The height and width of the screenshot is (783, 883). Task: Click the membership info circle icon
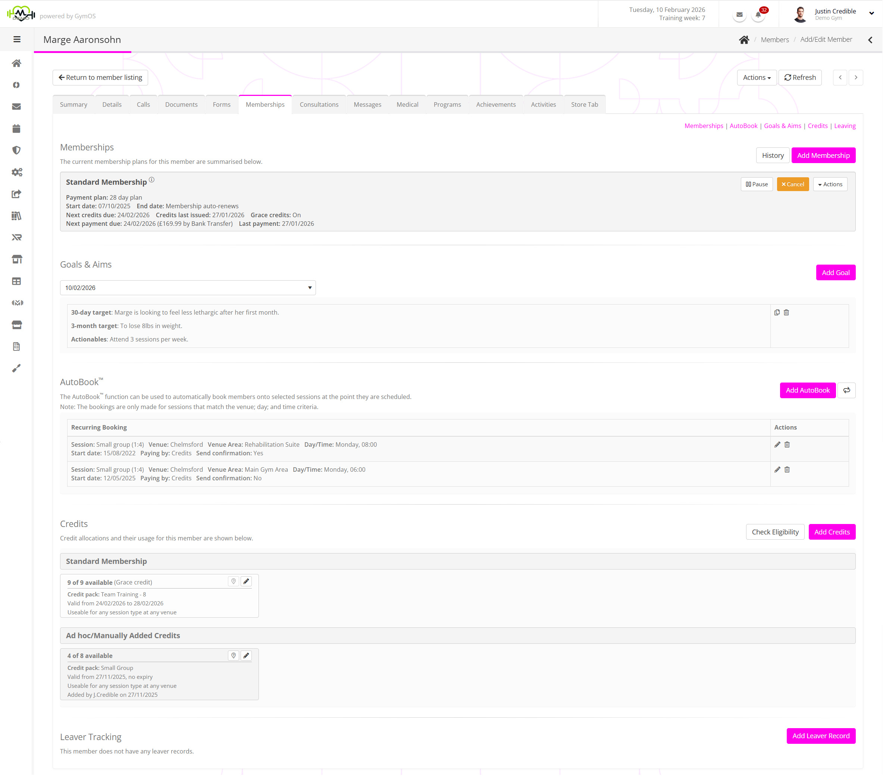tap(151, 180)
